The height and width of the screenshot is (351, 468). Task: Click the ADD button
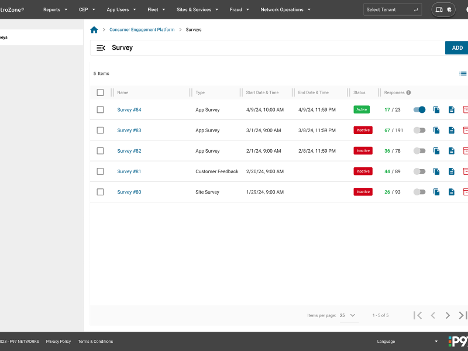(x=456, y=47)
